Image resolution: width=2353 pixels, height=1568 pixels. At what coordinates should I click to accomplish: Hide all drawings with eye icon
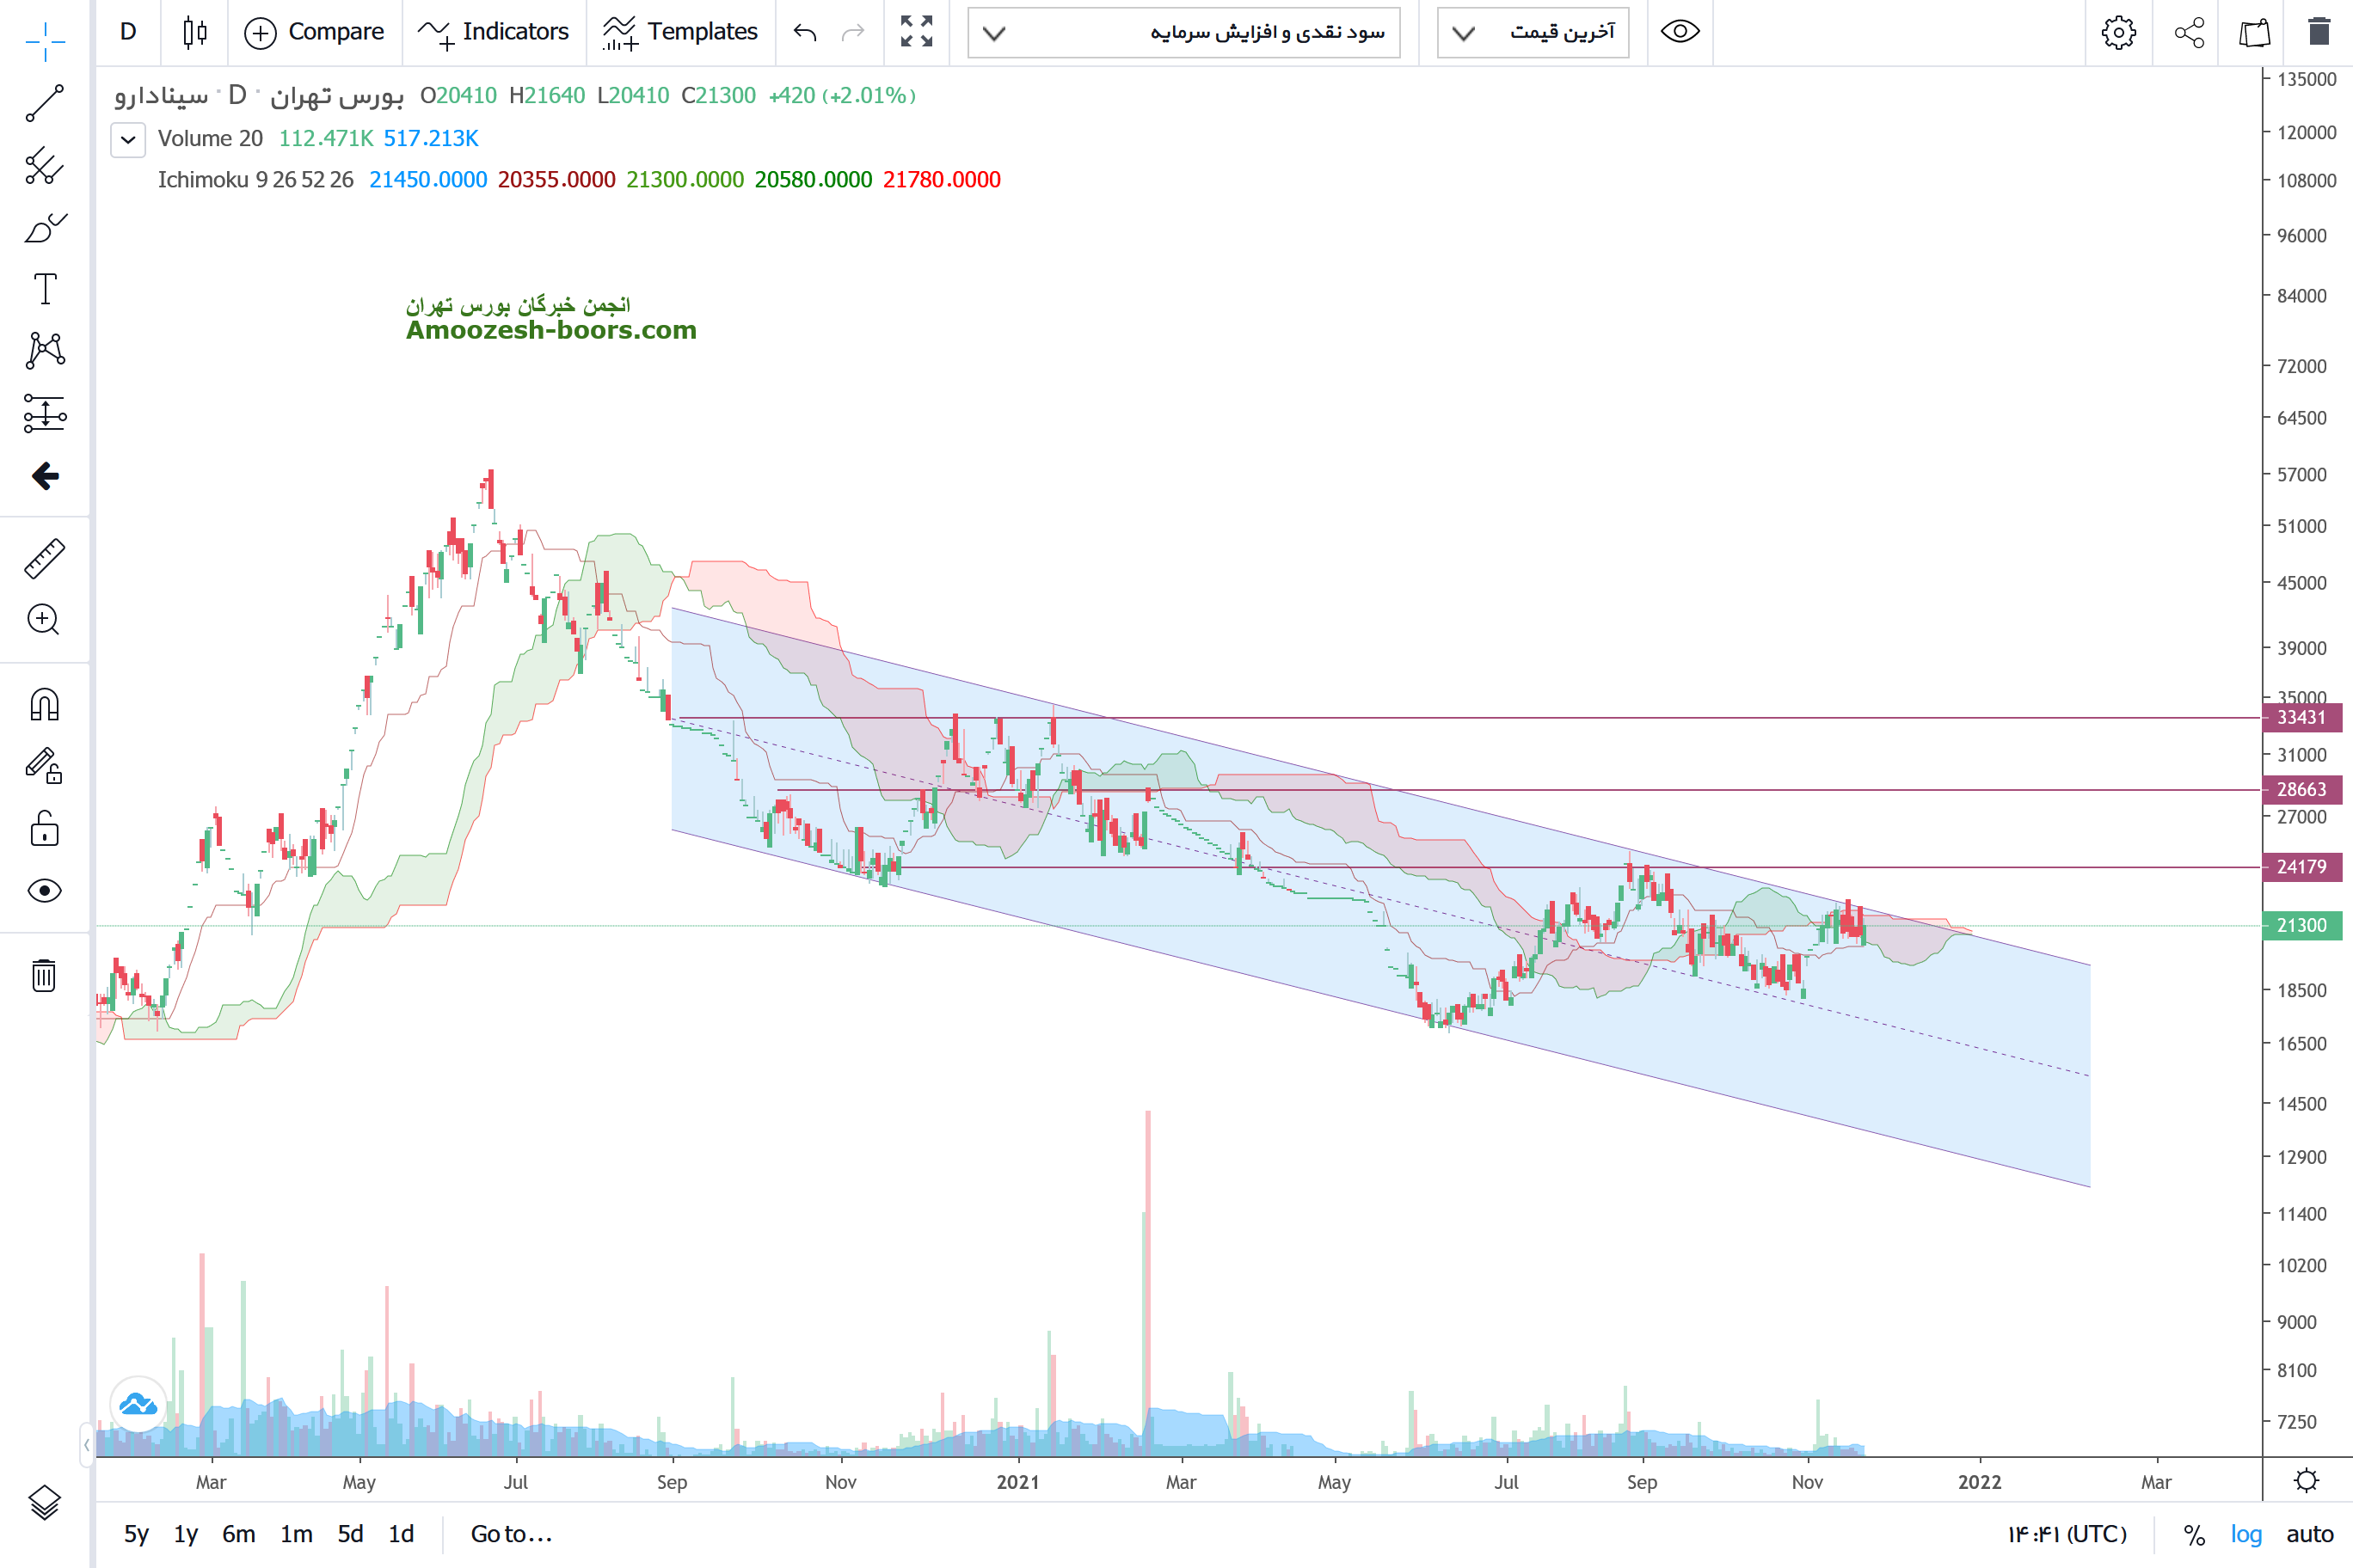tap(45, 891)
